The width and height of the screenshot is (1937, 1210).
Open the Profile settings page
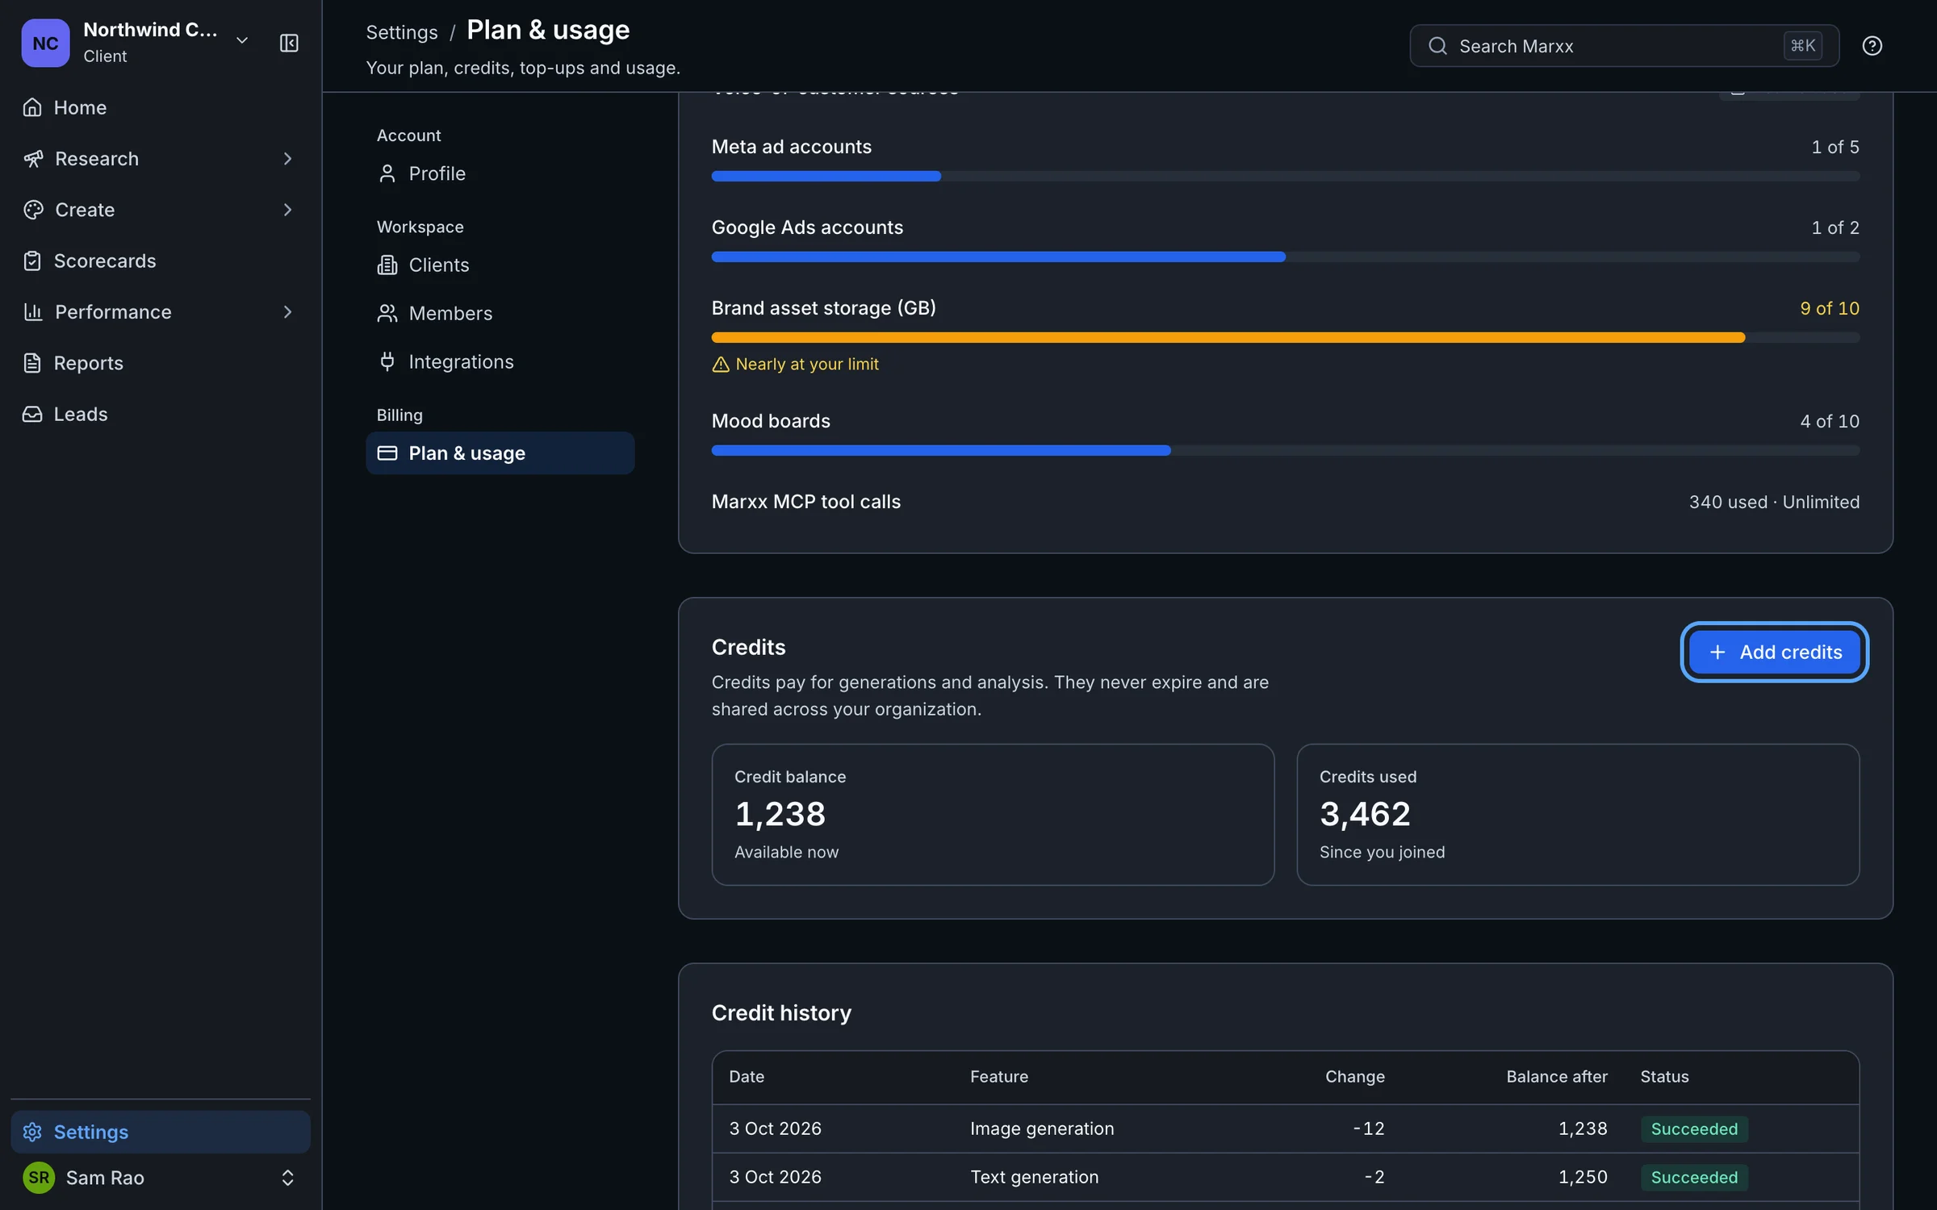pos(500,173)
